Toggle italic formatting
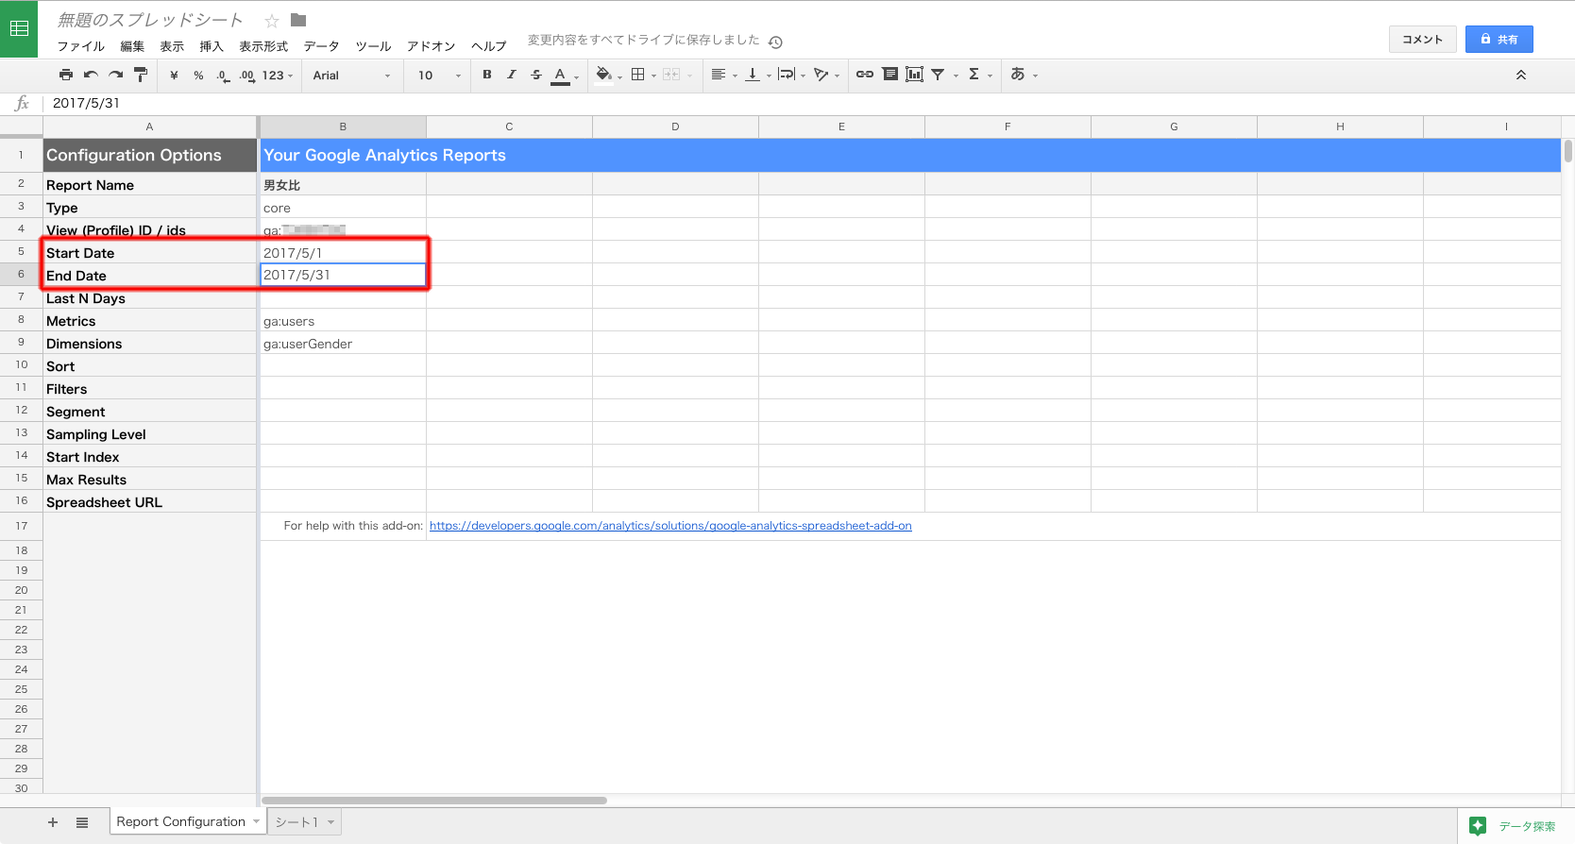Image resolution: width=1575 pixels, height=844 pixels. coord(512,75)
